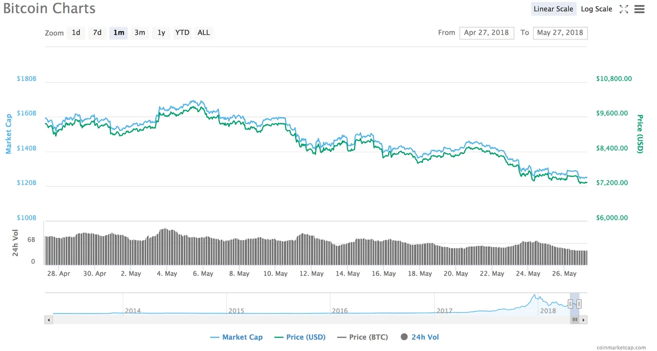Click the $180B market cap axis label

(26, 79)
